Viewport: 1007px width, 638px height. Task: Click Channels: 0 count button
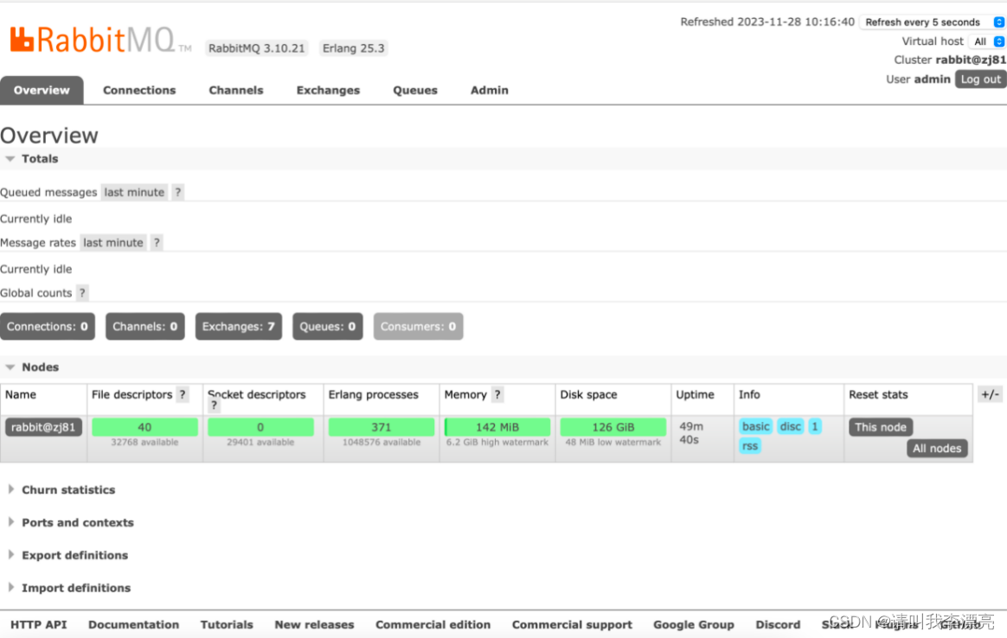tap(145, 327)
